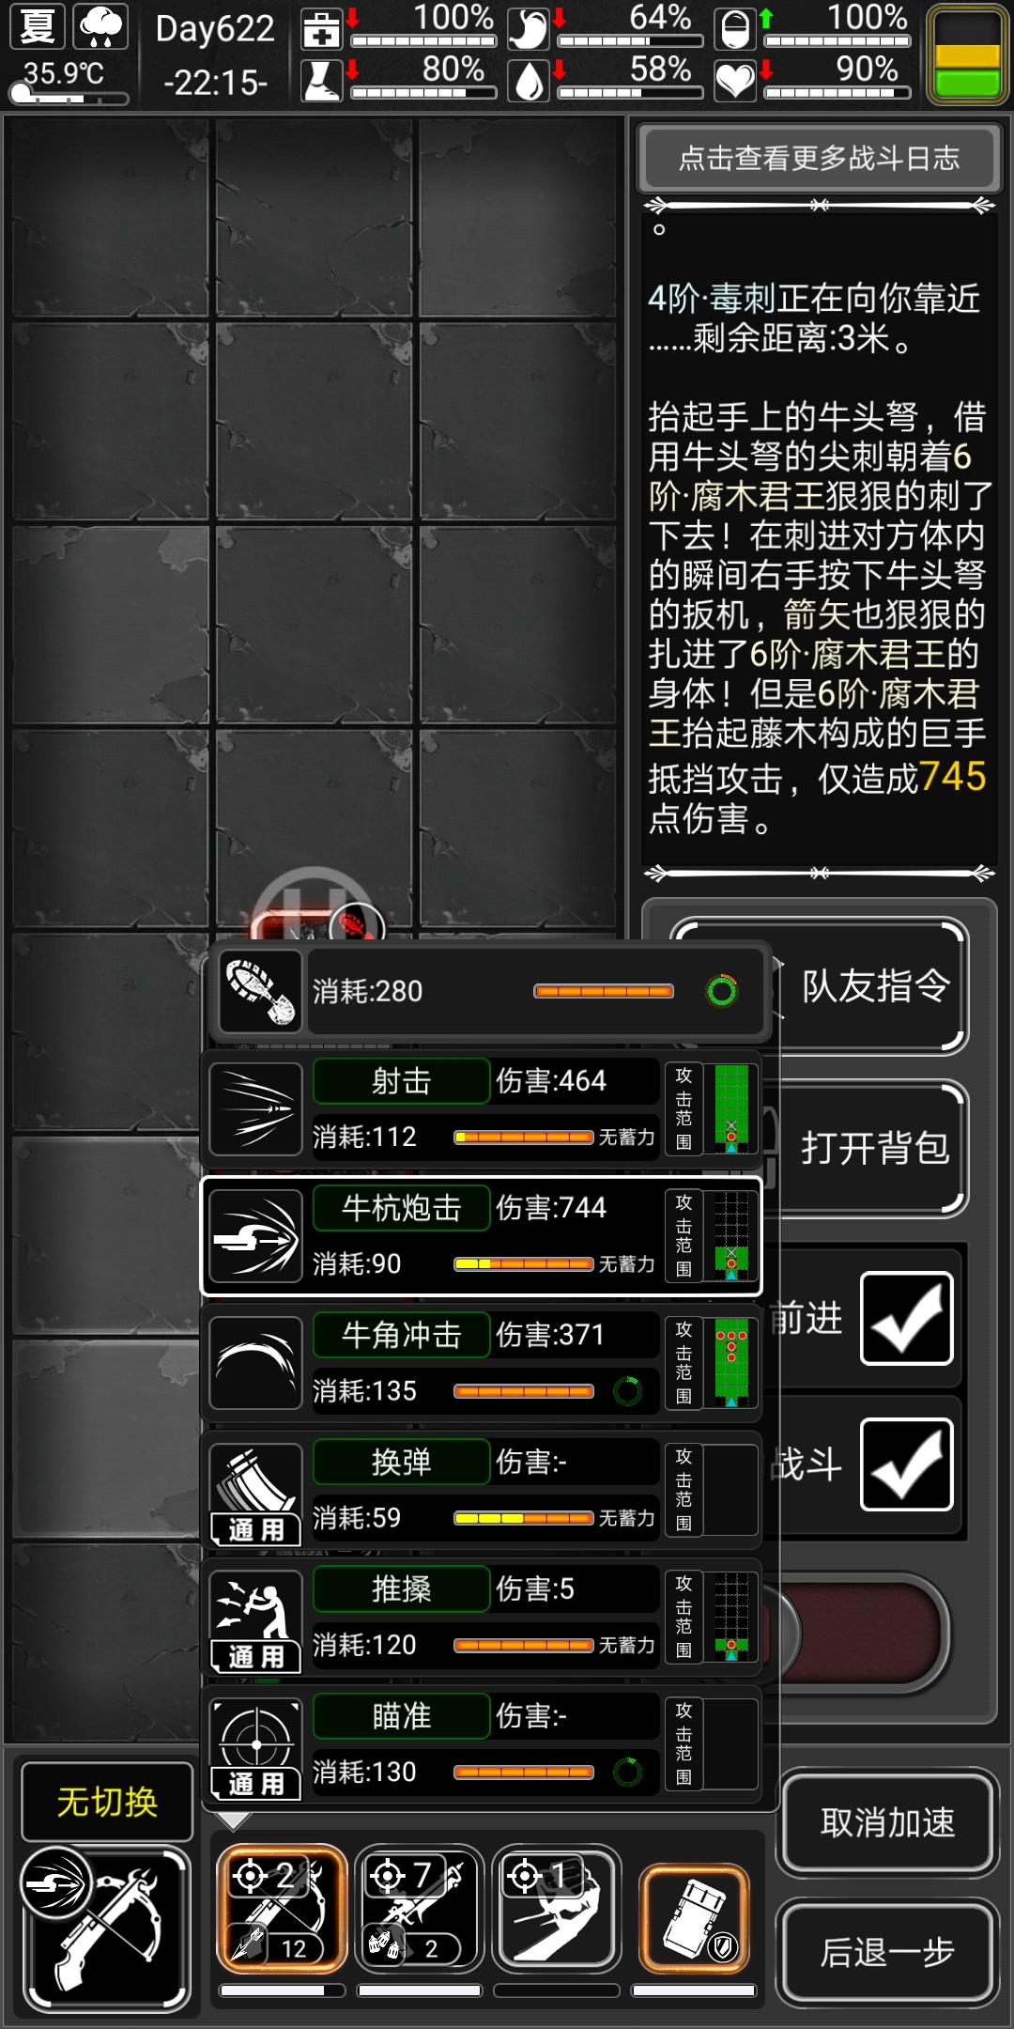Choose the 牛杭炮击 skill icon
This screenshot has height=2029, width=1014.
[x=255, y=1235]
